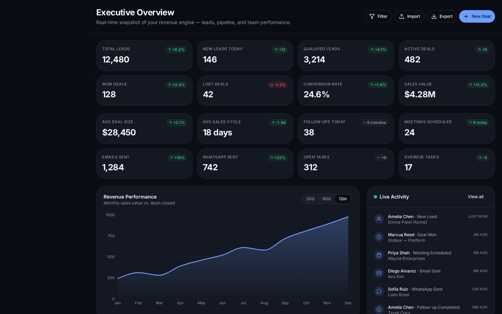Viewport: 502px width, 314px height.
Task: Click the Deal Won check icon for Marcus Reed
Action: 379,237
